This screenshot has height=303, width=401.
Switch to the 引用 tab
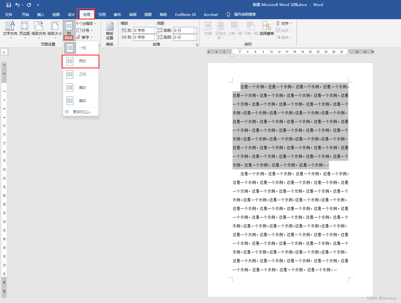point(102,14)
